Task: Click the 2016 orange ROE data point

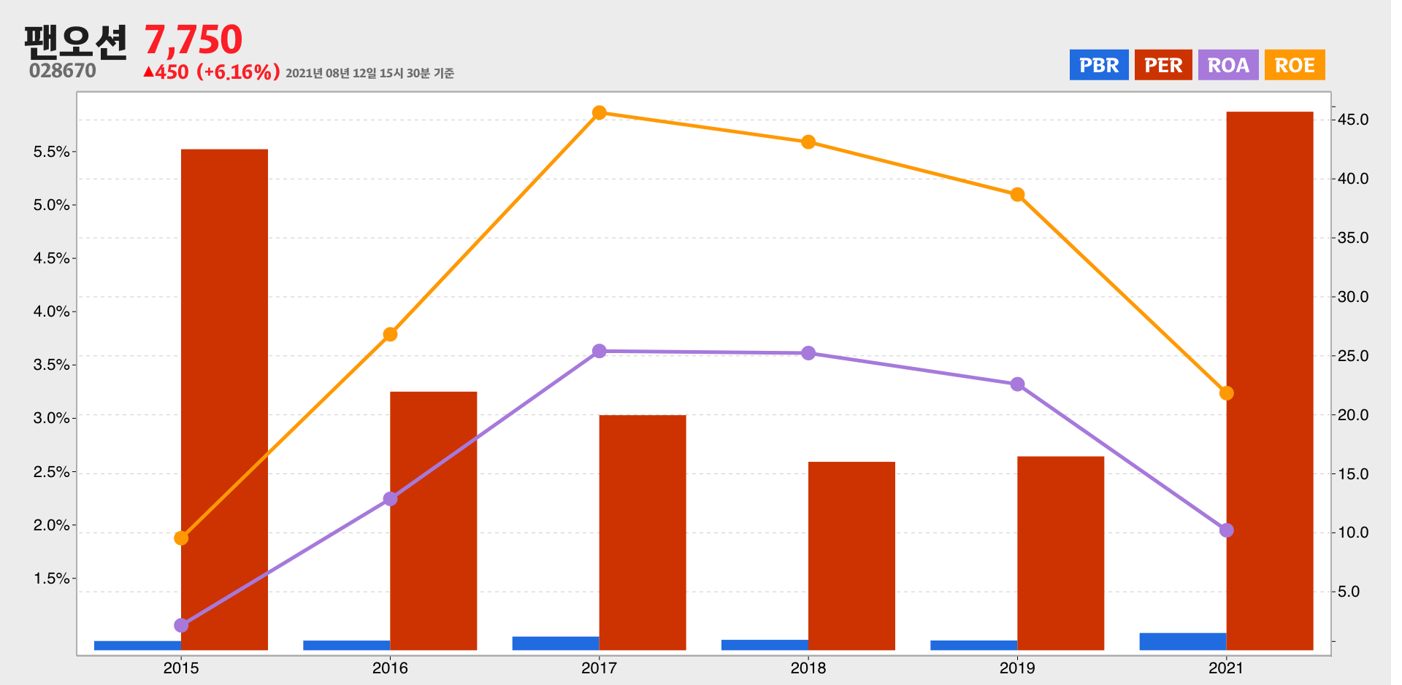Action: pyautogui.click(x=390, y=334)
